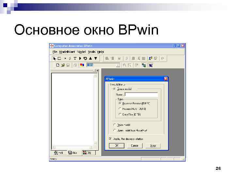Open the File menu

(55, 52)
